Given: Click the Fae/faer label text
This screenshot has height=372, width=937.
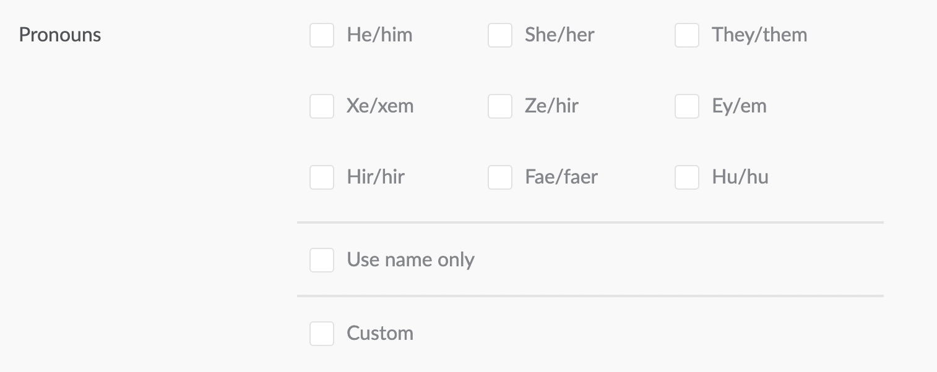Looking at the screenshot, I should pyautogui.click(x=561, y=177).
